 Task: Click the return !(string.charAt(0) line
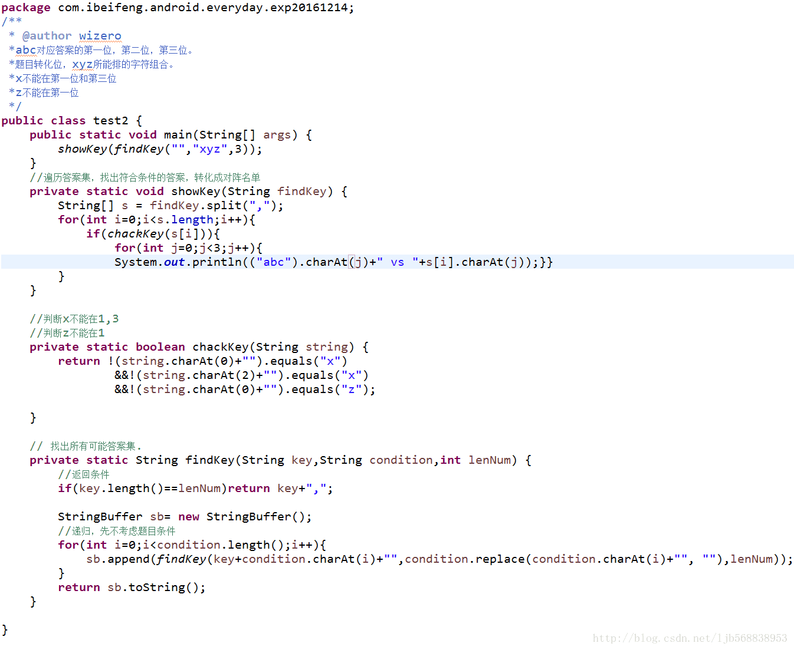[203, 361]
